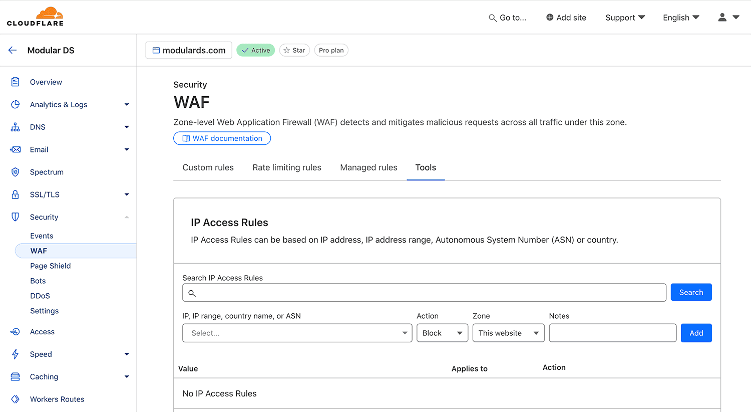Click the magnifier icon in the search field
Viewport: 751px width, 412px height.
click(192, 293)
